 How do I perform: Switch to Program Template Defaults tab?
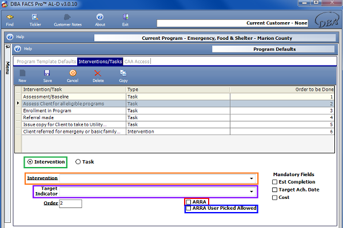pyautogui.click(x=46, y=62)
